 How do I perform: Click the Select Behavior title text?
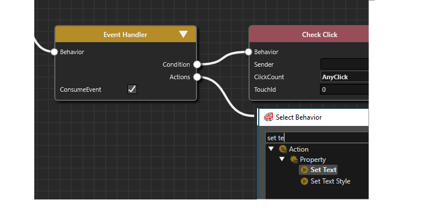pos(299,117)
